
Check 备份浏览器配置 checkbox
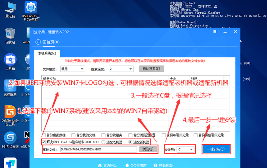130,135
